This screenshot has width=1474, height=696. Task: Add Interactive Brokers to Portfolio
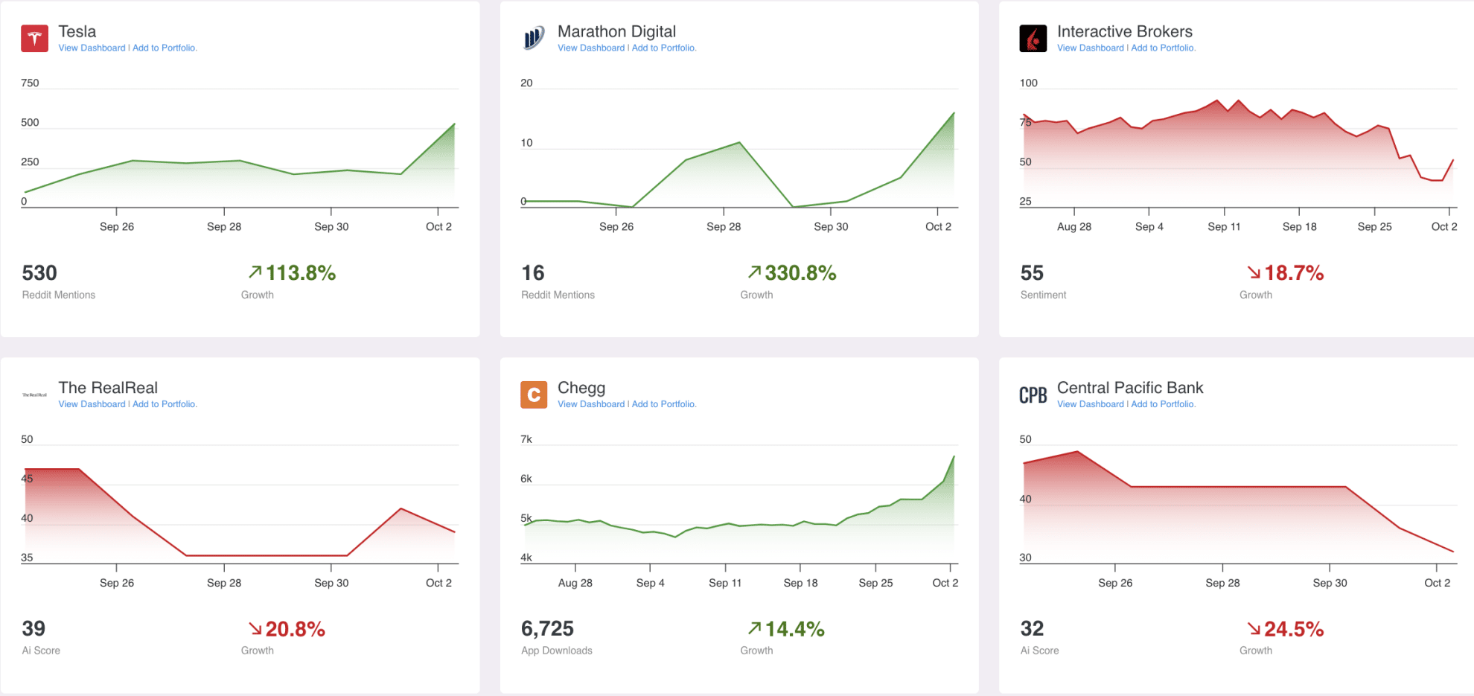coord(1163,48)
